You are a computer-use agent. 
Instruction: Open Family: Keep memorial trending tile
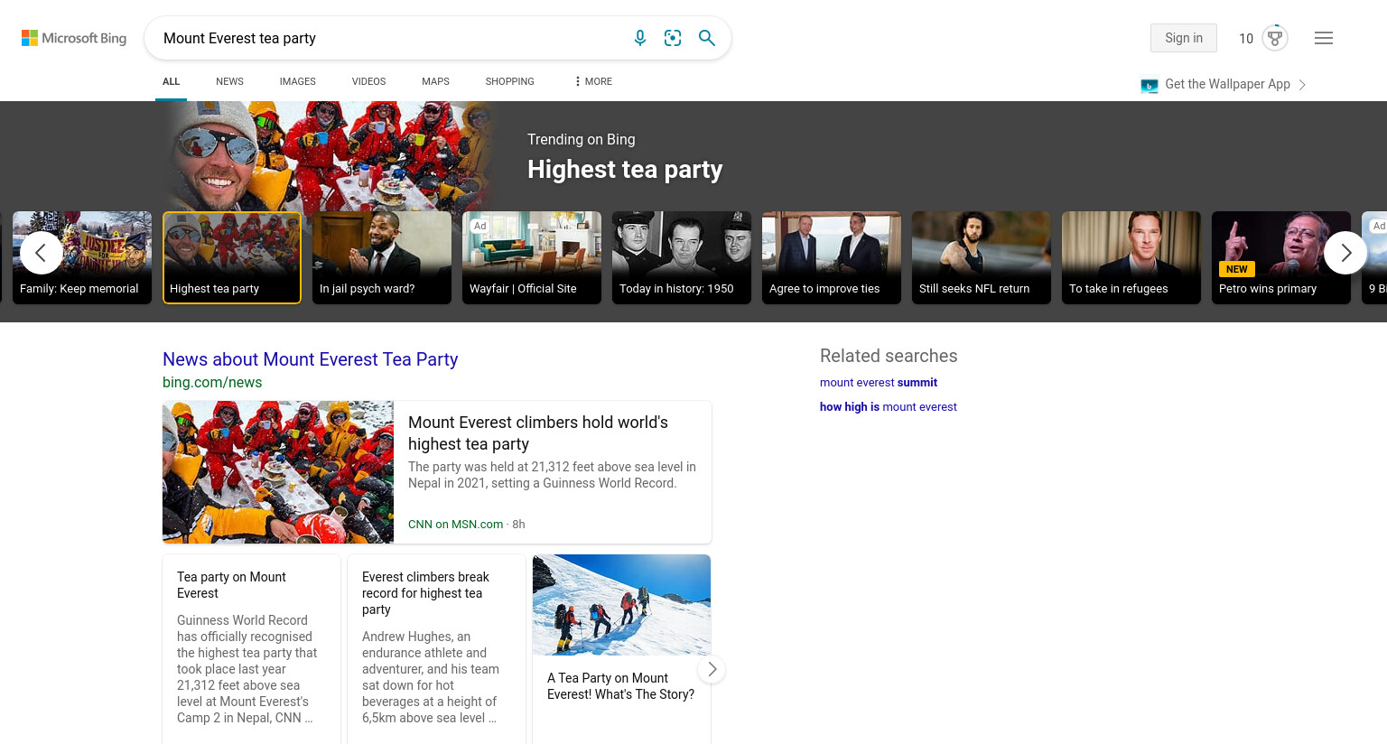click(82, 257)
